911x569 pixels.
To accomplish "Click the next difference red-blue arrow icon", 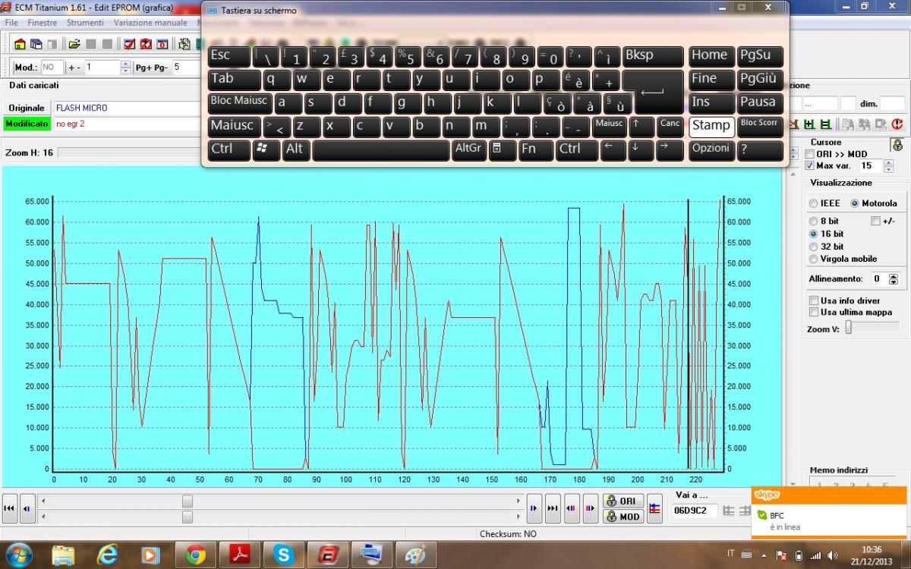I will coord(589,508).
